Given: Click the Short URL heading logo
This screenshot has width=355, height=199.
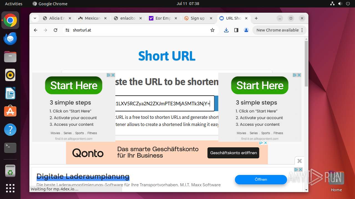Looking at the screenshot, I should (x=167, y=56).
